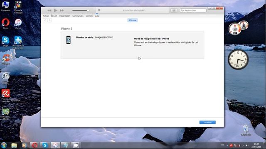Select the iPhone tab button
266x149 pixels.
[133, 20]
